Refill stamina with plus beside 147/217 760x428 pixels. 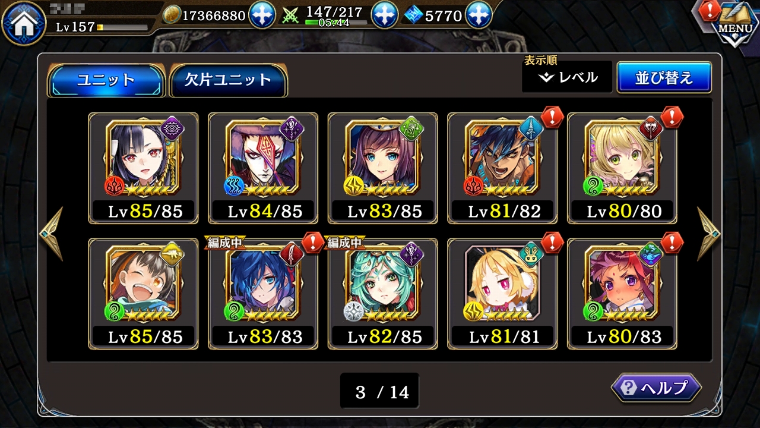(385, 14)
